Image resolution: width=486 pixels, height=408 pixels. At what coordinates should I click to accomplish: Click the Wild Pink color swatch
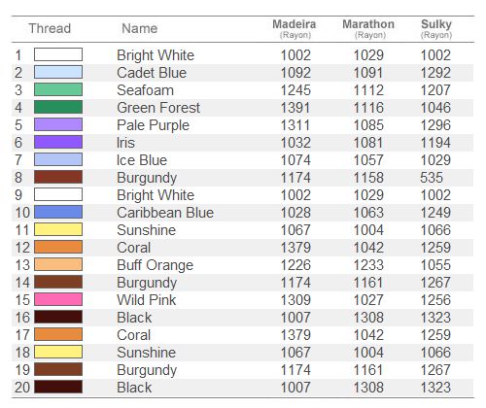point(58,299)
